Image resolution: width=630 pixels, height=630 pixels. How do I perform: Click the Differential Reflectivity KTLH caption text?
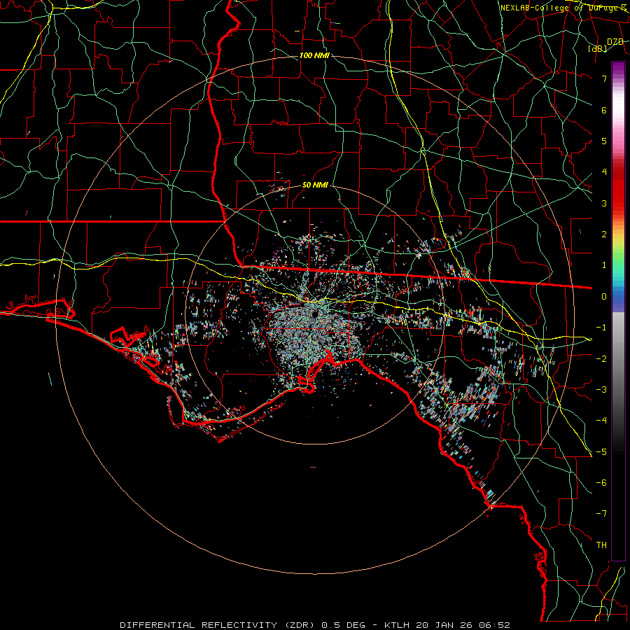tap(315, 625)
